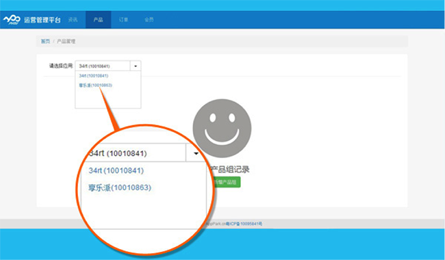Collapse dropdown via small caret arrow button

[136, 66]
